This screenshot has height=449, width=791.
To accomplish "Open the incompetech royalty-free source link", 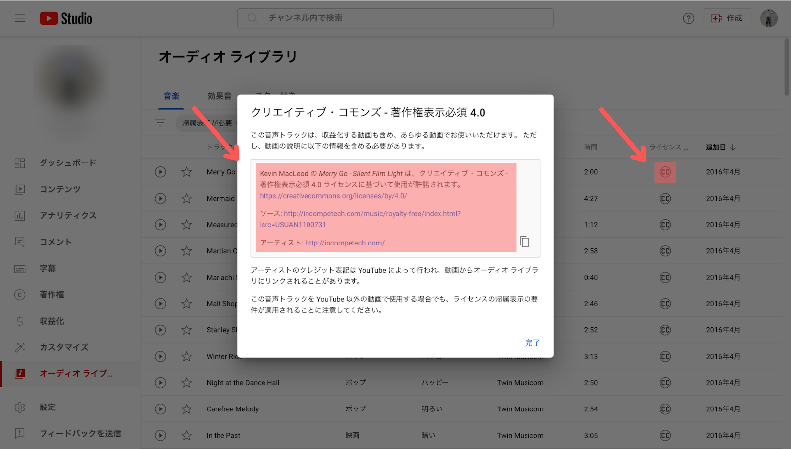I will [360, 219].
